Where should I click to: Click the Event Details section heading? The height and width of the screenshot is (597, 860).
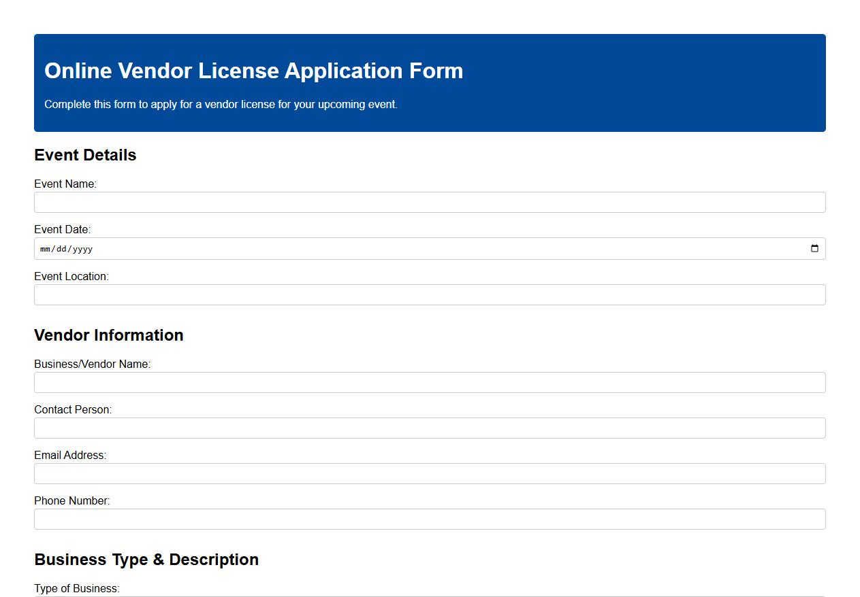tap(85, 155)
